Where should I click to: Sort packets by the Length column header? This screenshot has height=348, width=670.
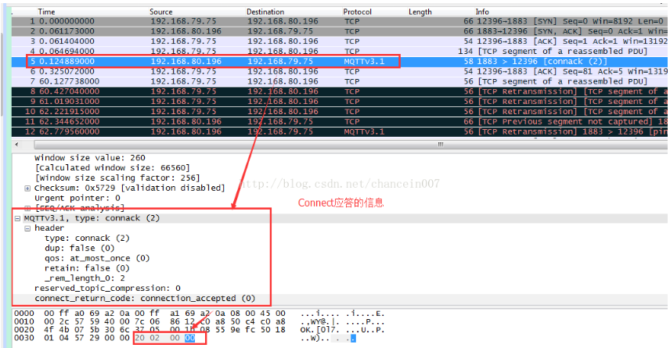[420, 12]
